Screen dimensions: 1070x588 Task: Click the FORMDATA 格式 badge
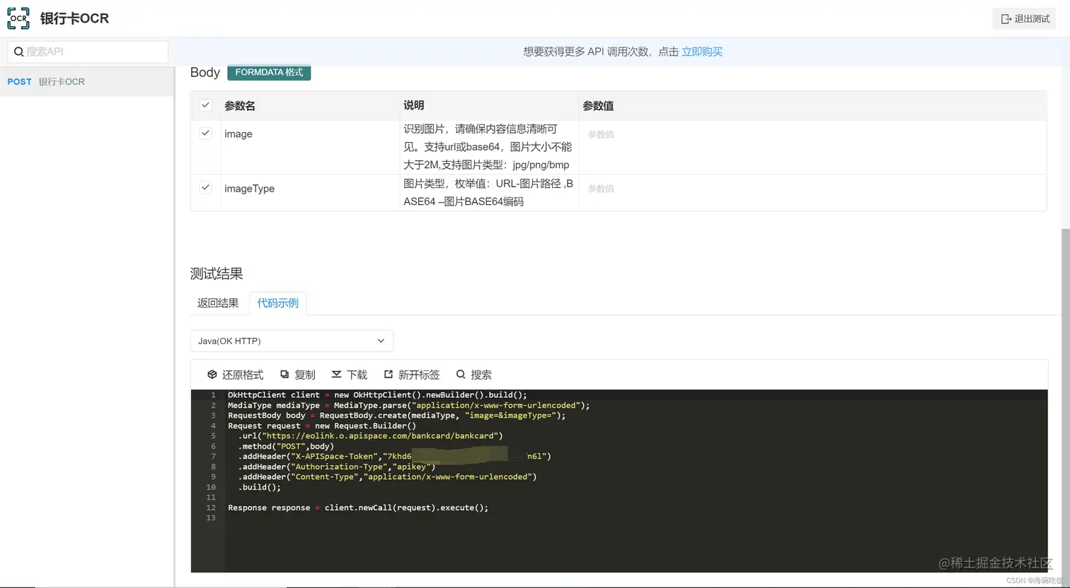point(269,72)
